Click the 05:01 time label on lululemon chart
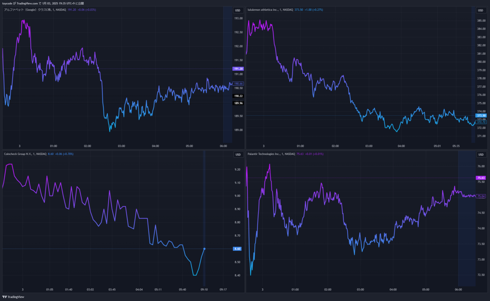490x301 pixels. pyautogui.click(x=437, y=146)
